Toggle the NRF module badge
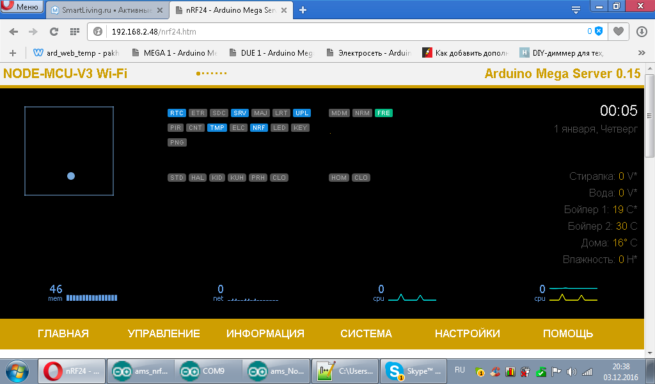 click(259, 128)
